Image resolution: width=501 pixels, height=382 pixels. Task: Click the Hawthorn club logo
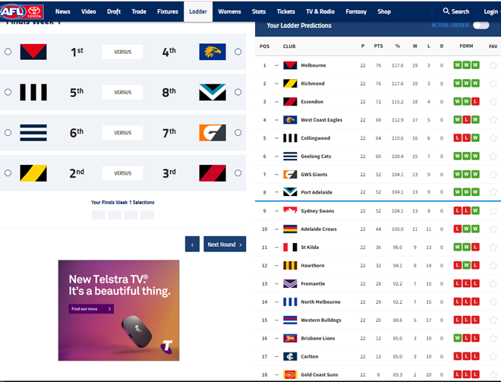[290, 265]
